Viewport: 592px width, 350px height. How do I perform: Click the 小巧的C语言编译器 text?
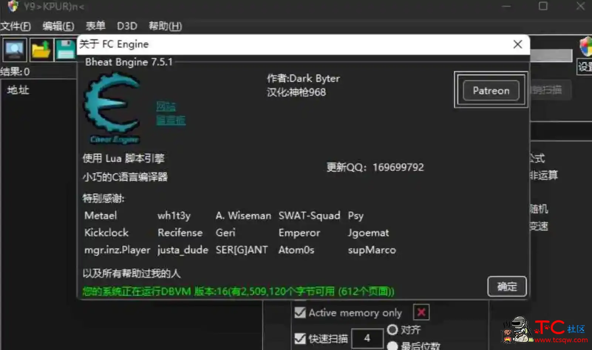click(125, 177)
